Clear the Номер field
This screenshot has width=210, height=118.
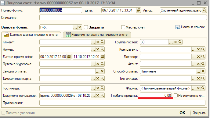coord(98,49)
